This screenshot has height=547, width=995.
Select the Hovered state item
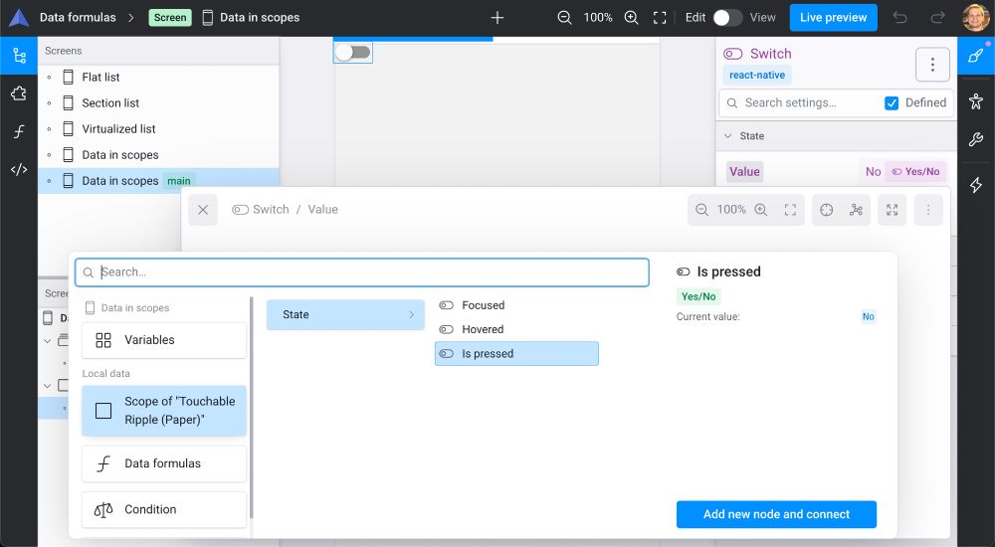516,329
